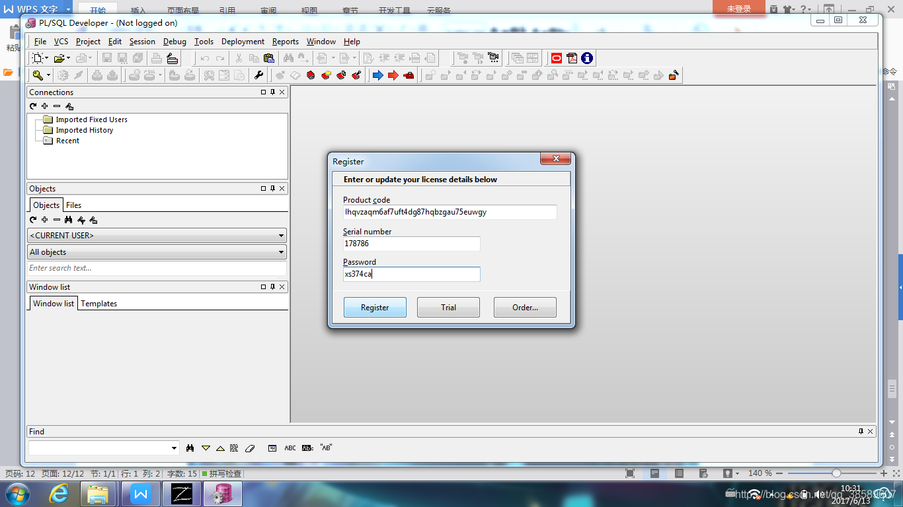Viewport: 903px width, 507px height.
Task: Switch to WPS Writer on the taskbar
Action: [x=140, y=494]
